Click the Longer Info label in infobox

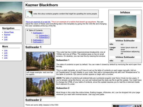click(113, 49)
